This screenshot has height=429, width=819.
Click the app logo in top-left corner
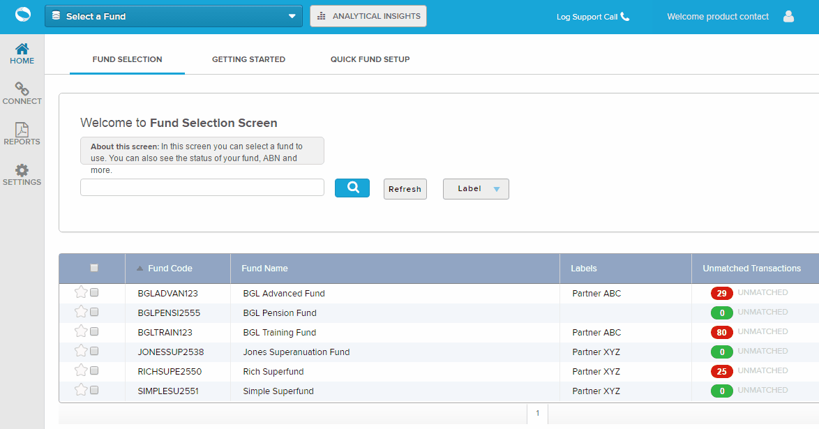coord(22,15)
